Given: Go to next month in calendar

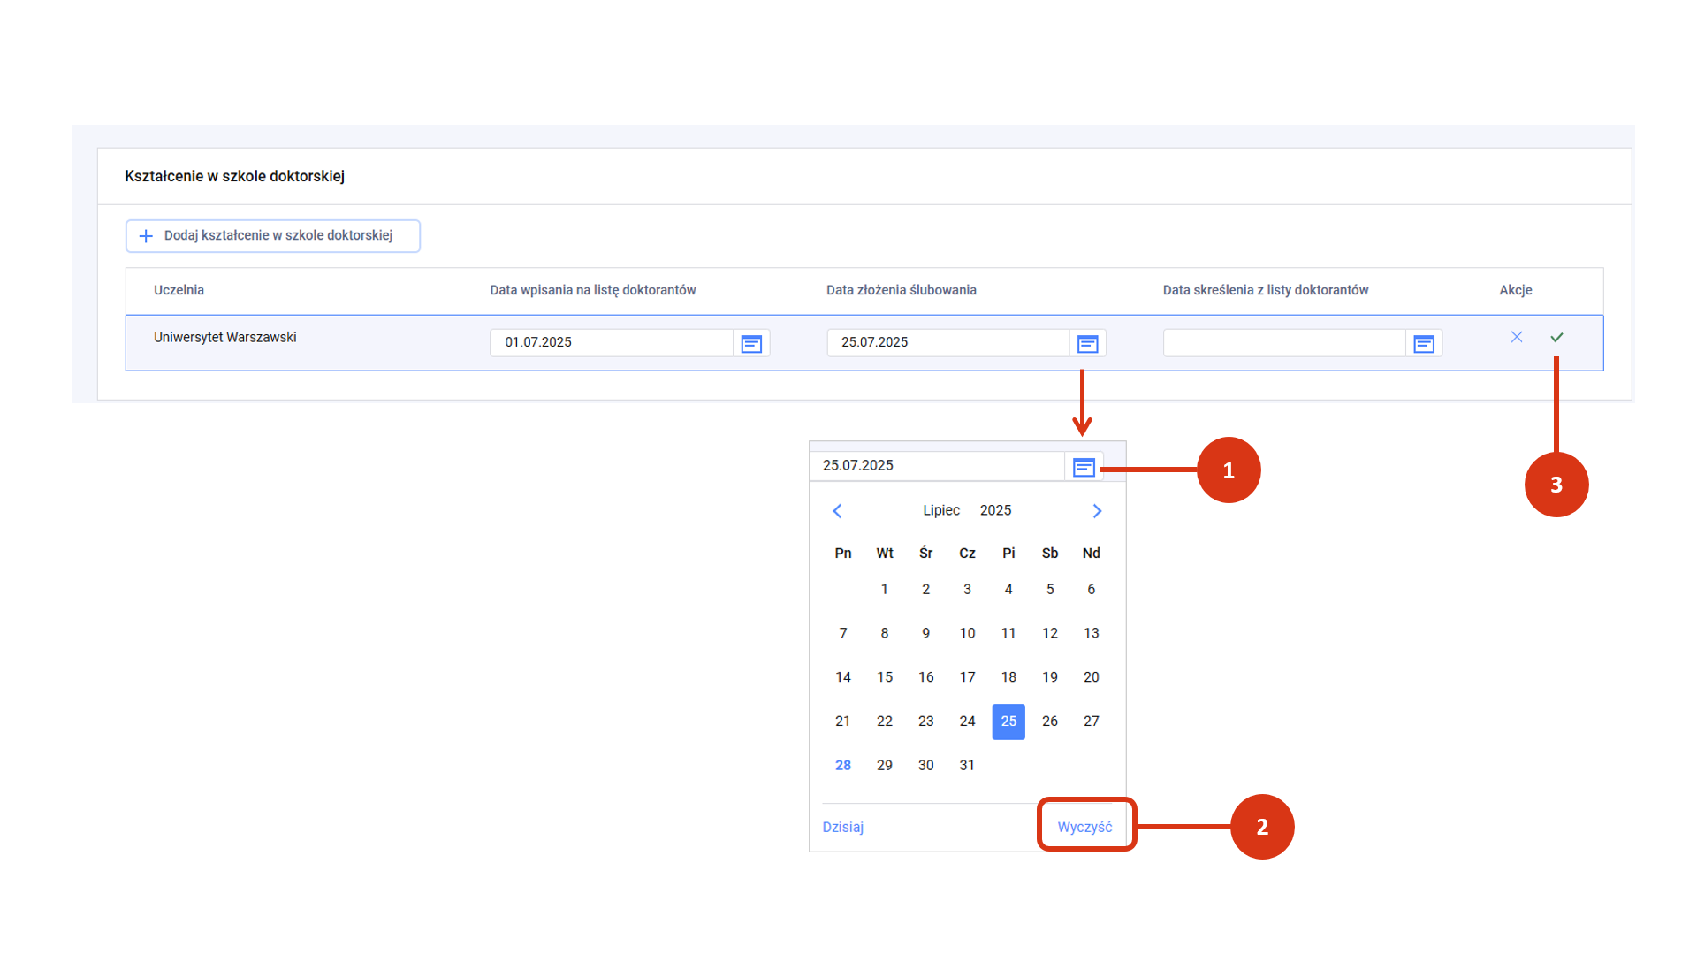Looking at the screenshot, I should [x=1097, y=511].
